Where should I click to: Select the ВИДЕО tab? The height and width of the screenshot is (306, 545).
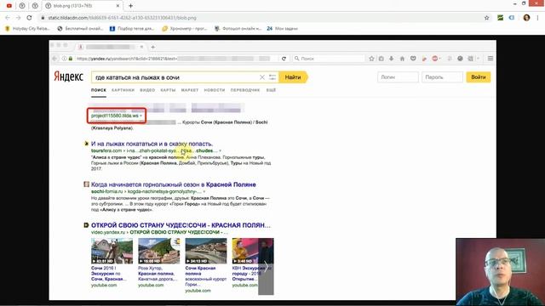(x=147, y=90)
